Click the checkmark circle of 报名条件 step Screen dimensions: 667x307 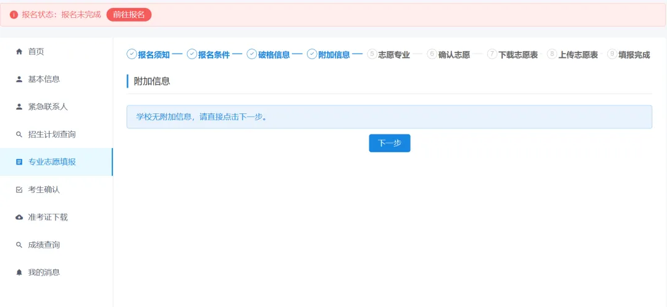(192, 54)
